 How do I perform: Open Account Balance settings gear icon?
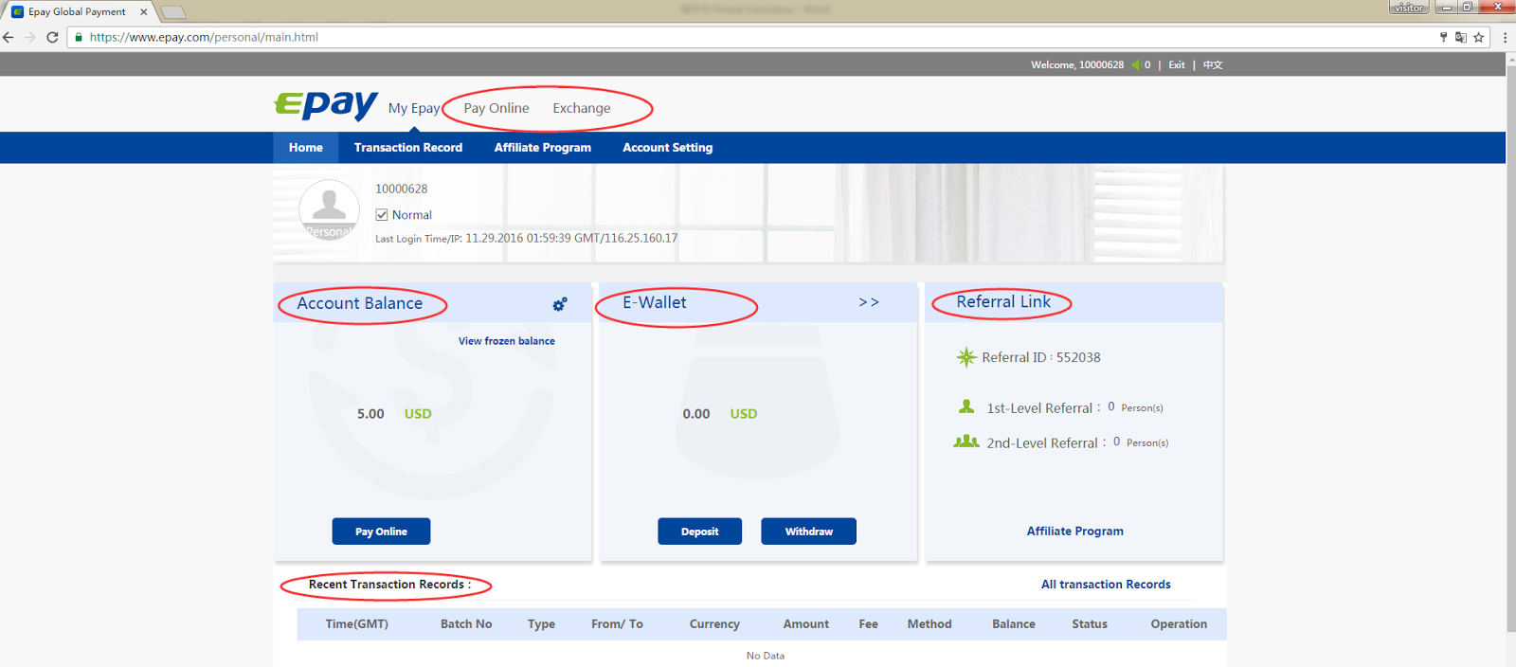pos(560,304)
